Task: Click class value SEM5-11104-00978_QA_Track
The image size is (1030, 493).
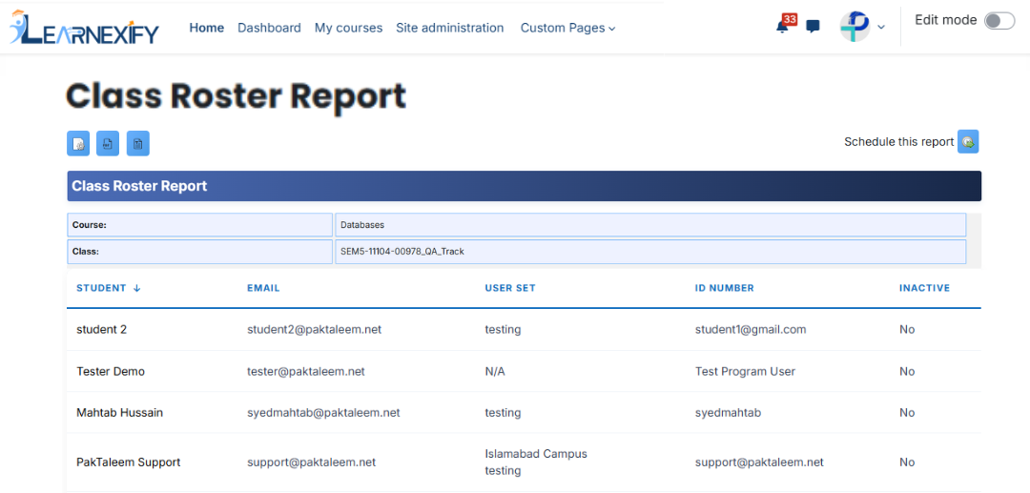Action: pyautogui.click(x=402, y=252)
